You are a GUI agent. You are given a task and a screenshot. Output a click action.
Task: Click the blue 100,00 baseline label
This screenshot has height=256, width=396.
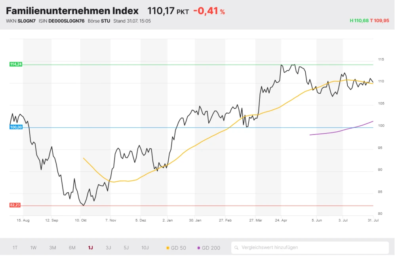[x=16, y=127]
